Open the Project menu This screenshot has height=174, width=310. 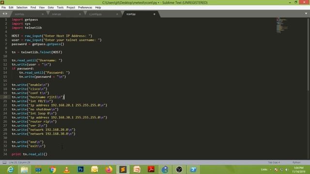click(71, 8)
